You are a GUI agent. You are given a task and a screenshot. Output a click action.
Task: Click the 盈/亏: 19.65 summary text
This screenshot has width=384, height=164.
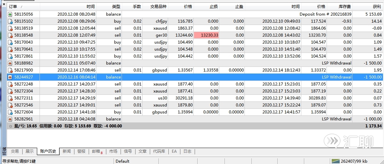click(x=26, y=126)
